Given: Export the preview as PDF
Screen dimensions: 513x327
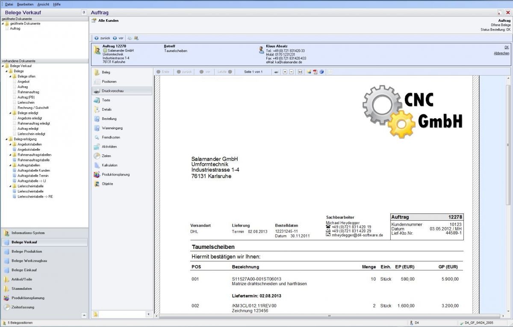Looking at the screenshot, I should pos(315,72).
